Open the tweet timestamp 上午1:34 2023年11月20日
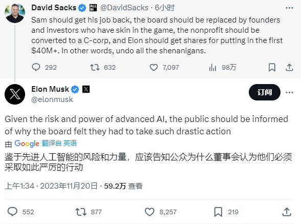The image size is (301, 224). tap(51, 186)
